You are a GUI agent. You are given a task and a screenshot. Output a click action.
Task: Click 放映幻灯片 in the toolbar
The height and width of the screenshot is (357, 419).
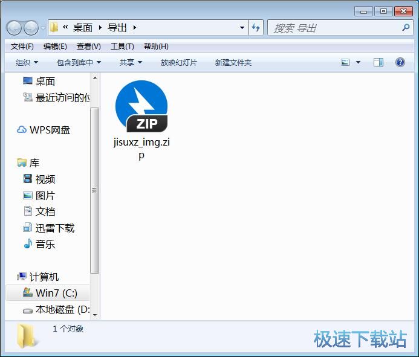click(x=179, y=62)
